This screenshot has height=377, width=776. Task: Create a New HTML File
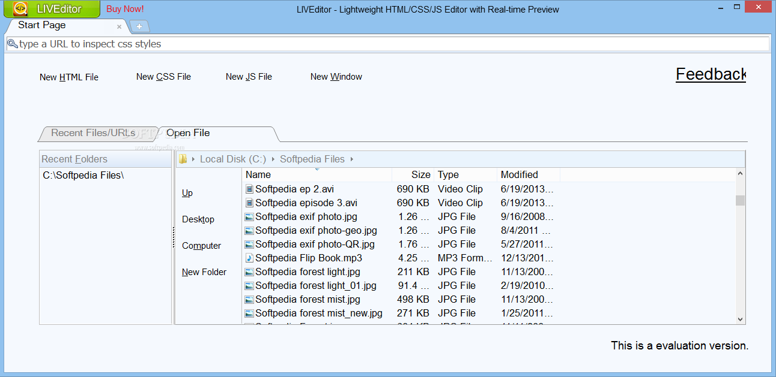click(69, 77)
